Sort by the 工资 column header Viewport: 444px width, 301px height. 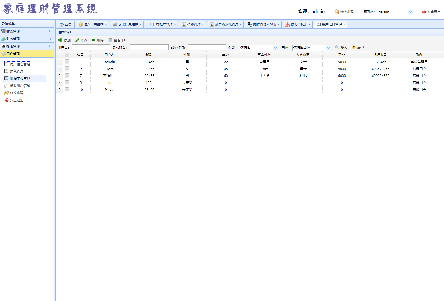click(x=342, y=55)
